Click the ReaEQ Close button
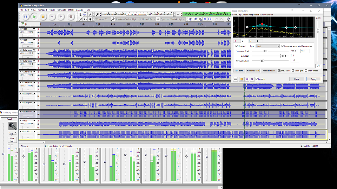 (x=297, y=79)
